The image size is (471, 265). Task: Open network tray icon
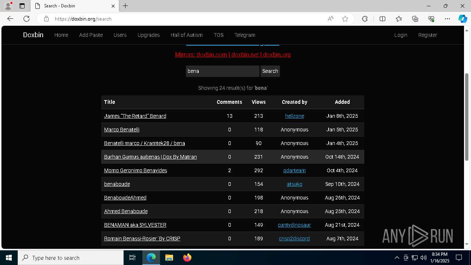415,258
